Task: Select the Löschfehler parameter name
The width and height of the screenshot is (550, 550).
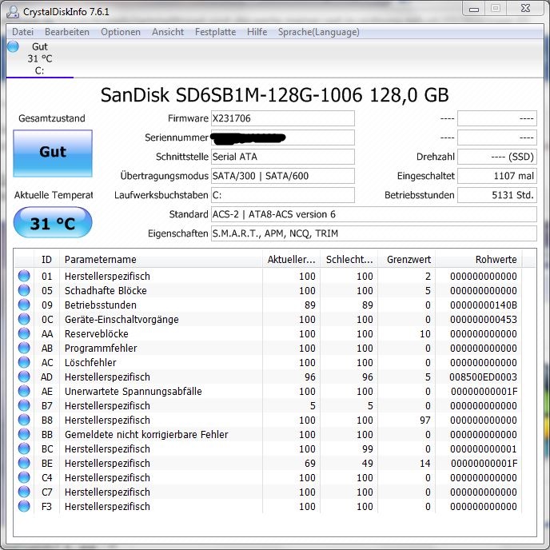Action: pyautogui.click(x=90, y=362)
